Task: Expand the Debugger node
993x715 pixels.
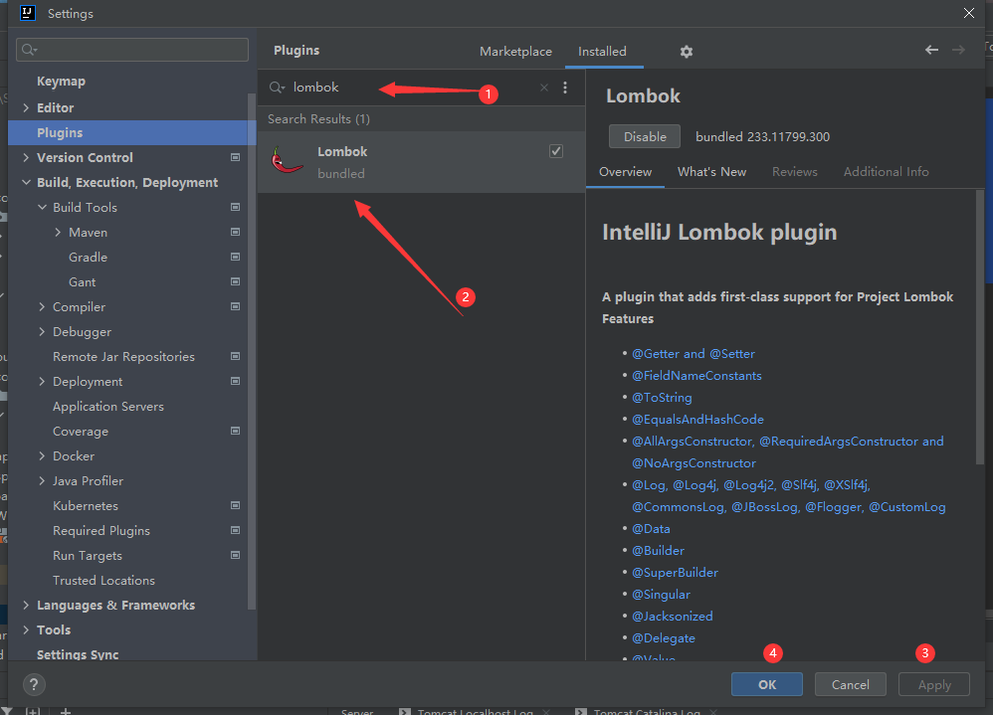Action: click(42, 331)
